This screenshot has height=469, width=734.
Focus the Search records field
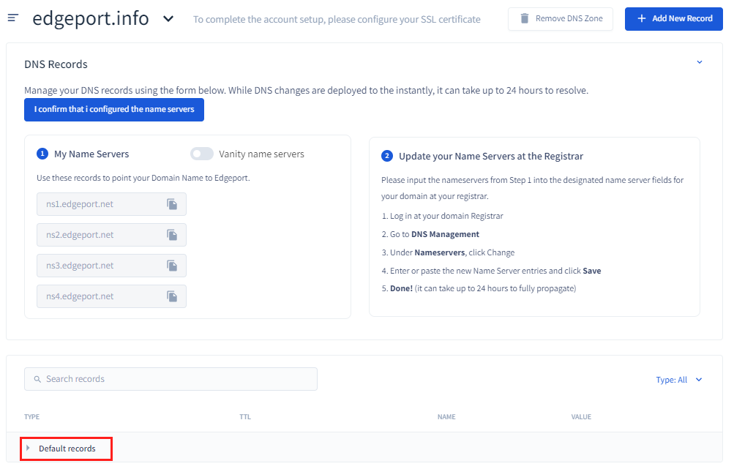[176, 379]
